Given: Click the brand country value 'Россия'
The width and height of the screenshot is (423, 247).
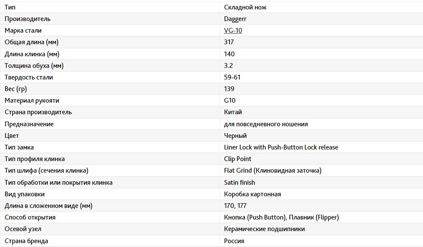Looking at the screenshot, I should point(234,241).
